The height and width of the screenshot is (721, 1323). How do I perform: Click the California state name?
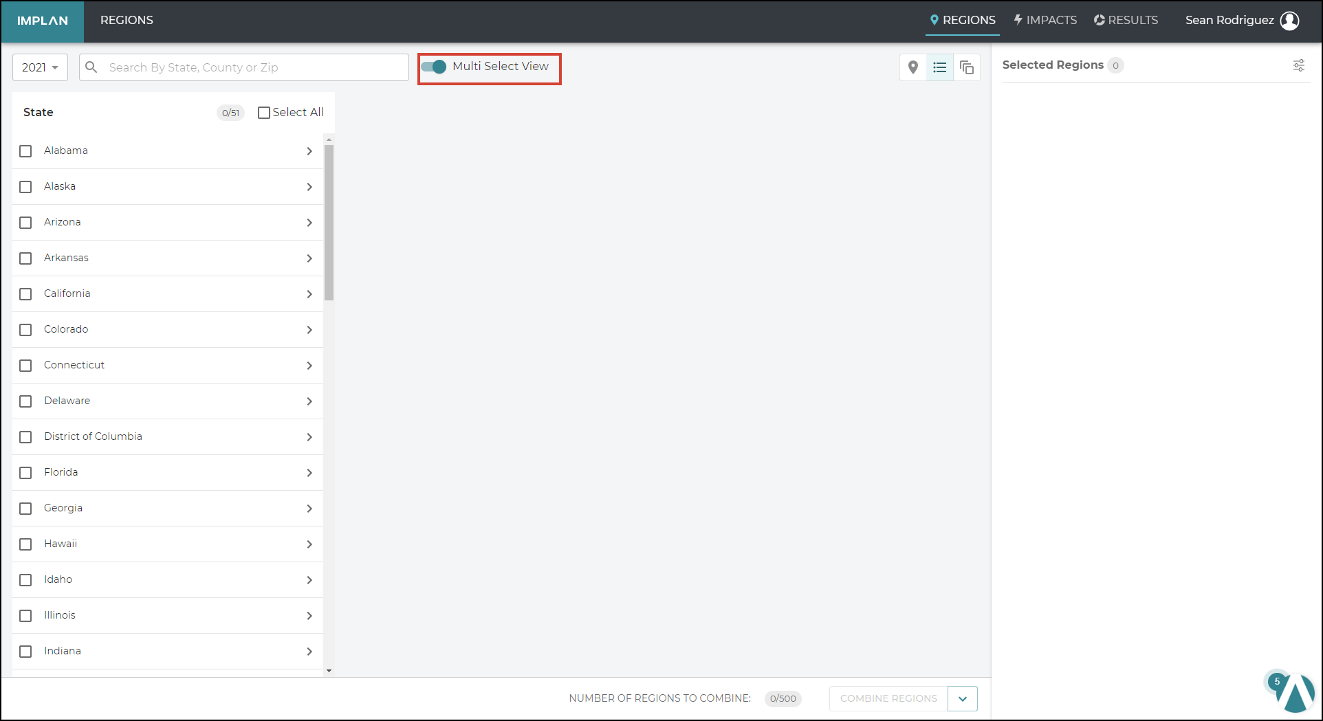67,293
